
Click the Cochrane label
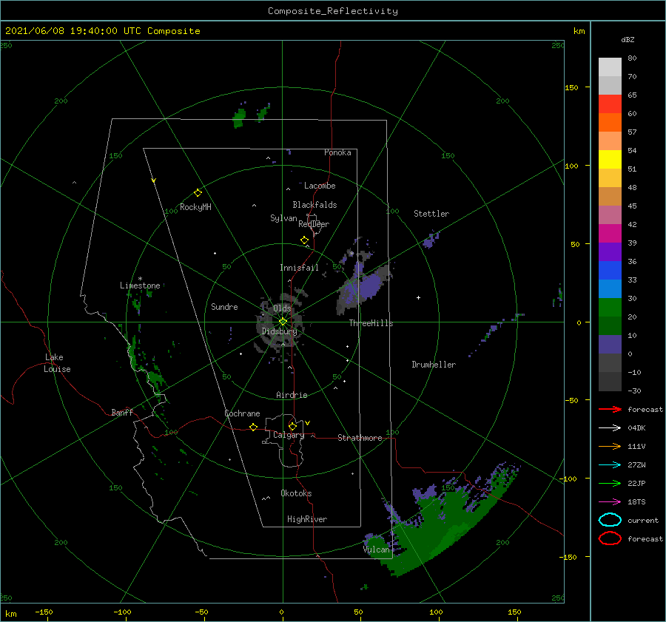pos(242,413)
